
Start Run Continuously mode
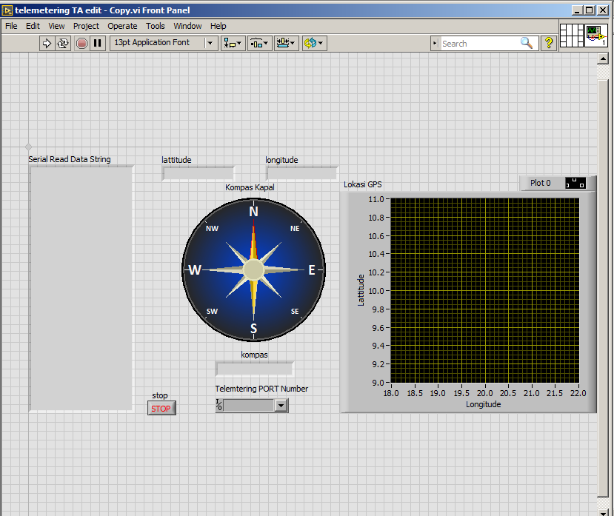[63, 43]
